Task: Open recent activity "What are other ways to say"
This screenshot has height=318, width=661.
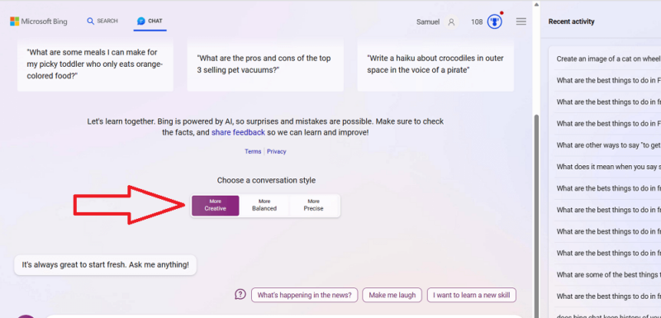Action: pyautogui.click(x=608, y=145)
